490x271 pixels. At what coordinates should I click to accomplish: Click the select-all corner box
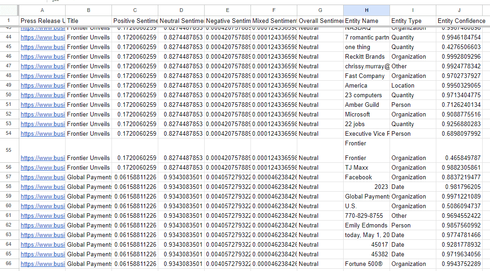[x=9, y=10]
